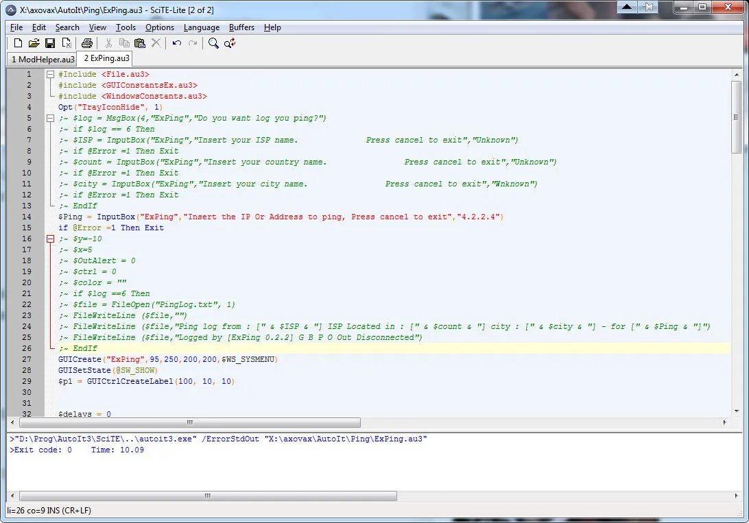Click the status bar li=26 co=9 text

click(x=49, y=511)
